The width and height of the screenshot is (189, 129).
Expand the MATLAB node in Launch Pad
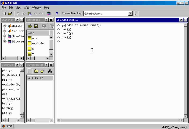click(x=5, y=26)
